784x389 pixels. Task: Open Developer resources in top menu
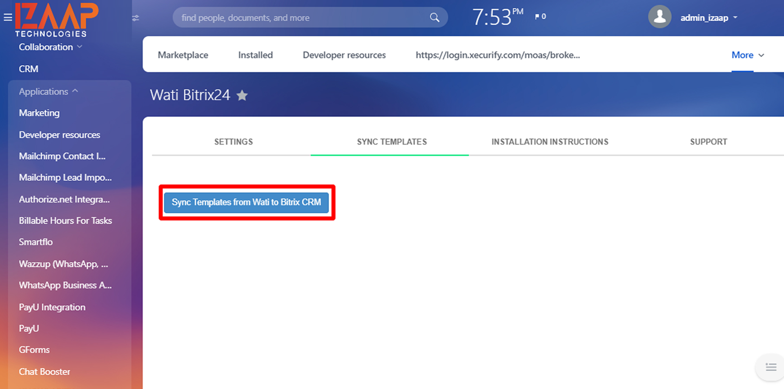[x=344, y=55]
